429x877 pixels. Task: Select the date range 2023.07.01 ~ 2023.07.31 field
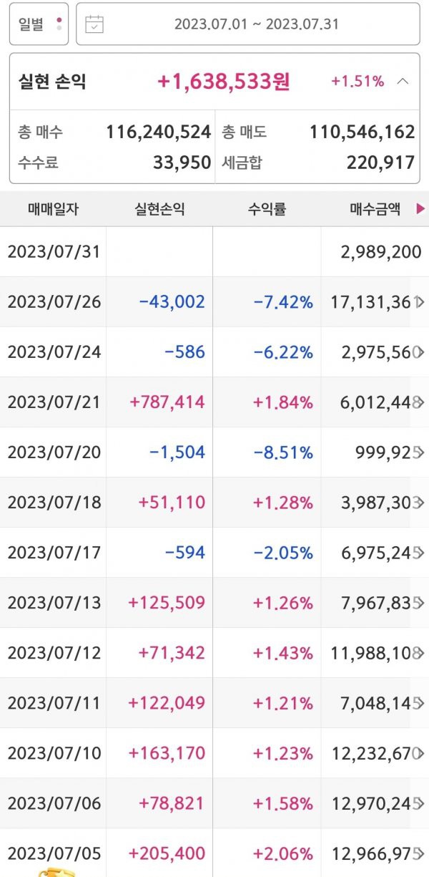248,24
